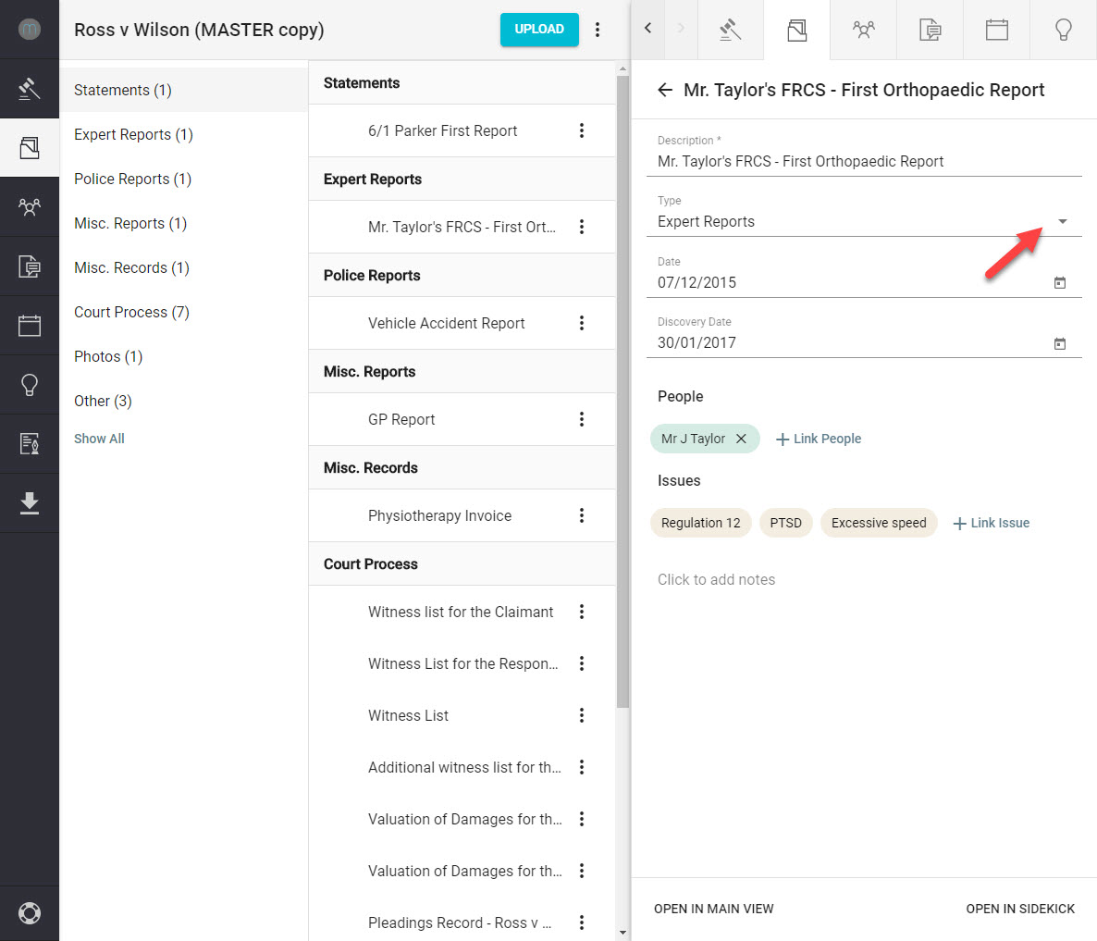
Task: Open the Date calendar picker icon
Action: click(1060, 282)
